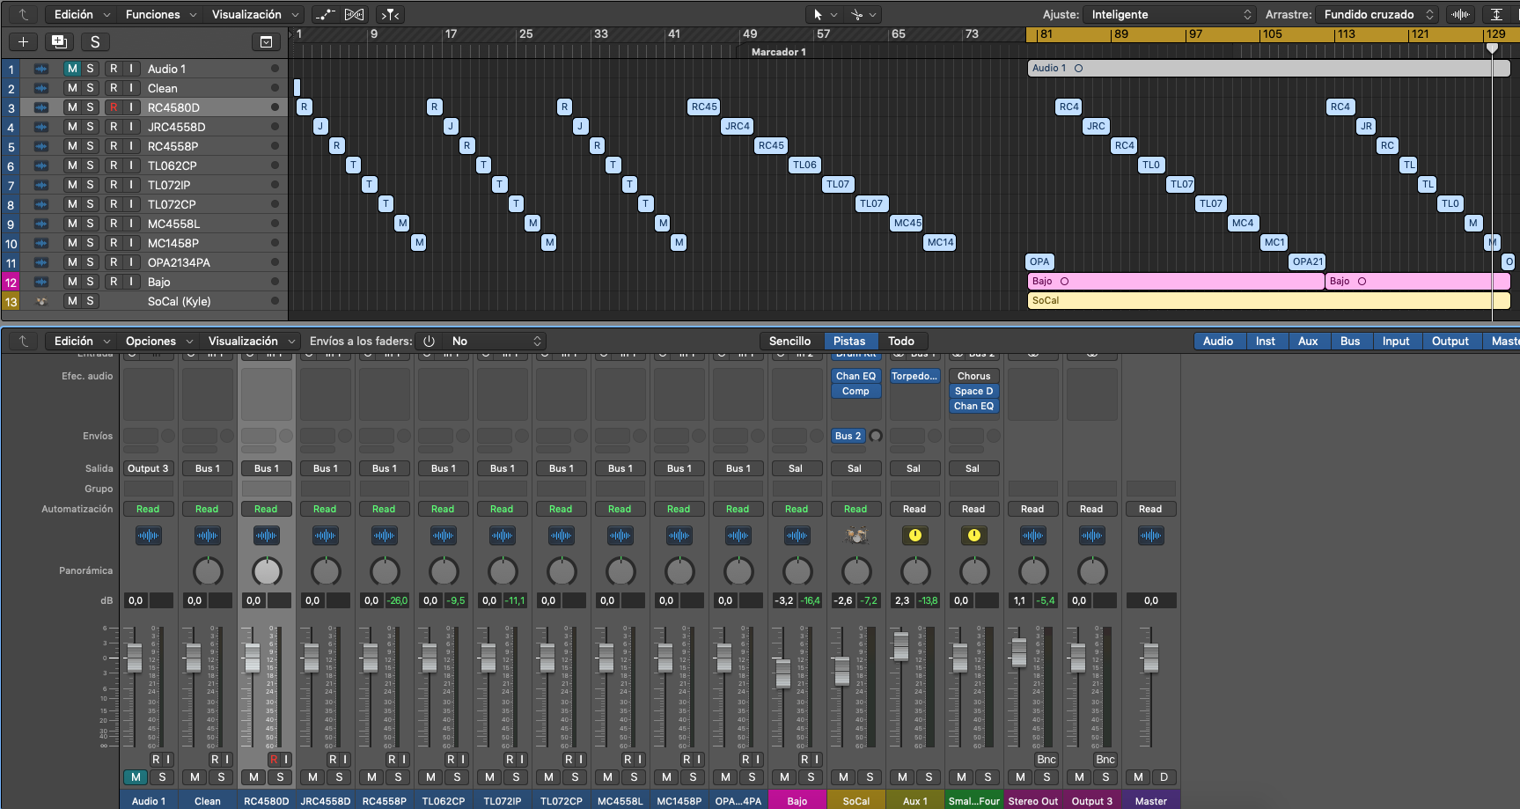Solo the Bajo track in track list
Viewport: 1520px width, 809px height.
tap(90, 282)
